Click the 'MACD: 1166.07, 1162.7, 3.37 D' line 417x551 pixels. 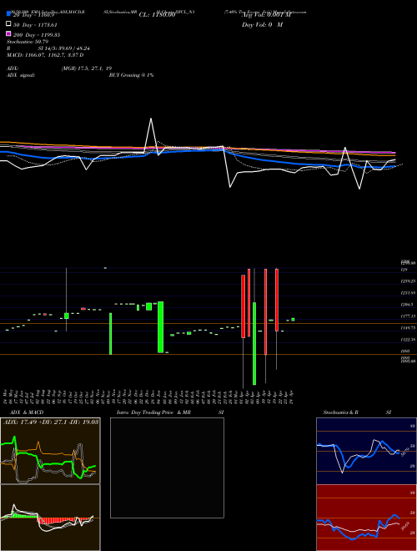coord(45,55)
